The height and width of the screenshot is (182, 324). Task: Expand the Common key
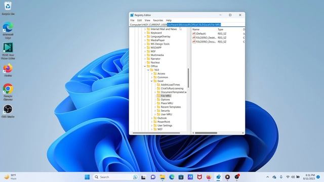coord(152,77)
